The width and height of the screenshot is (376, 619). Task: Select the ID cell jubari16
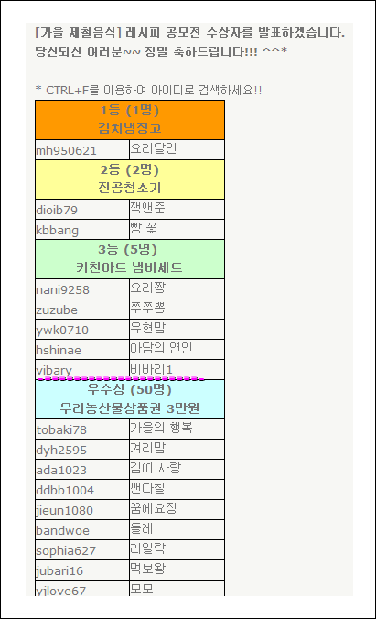82,570
